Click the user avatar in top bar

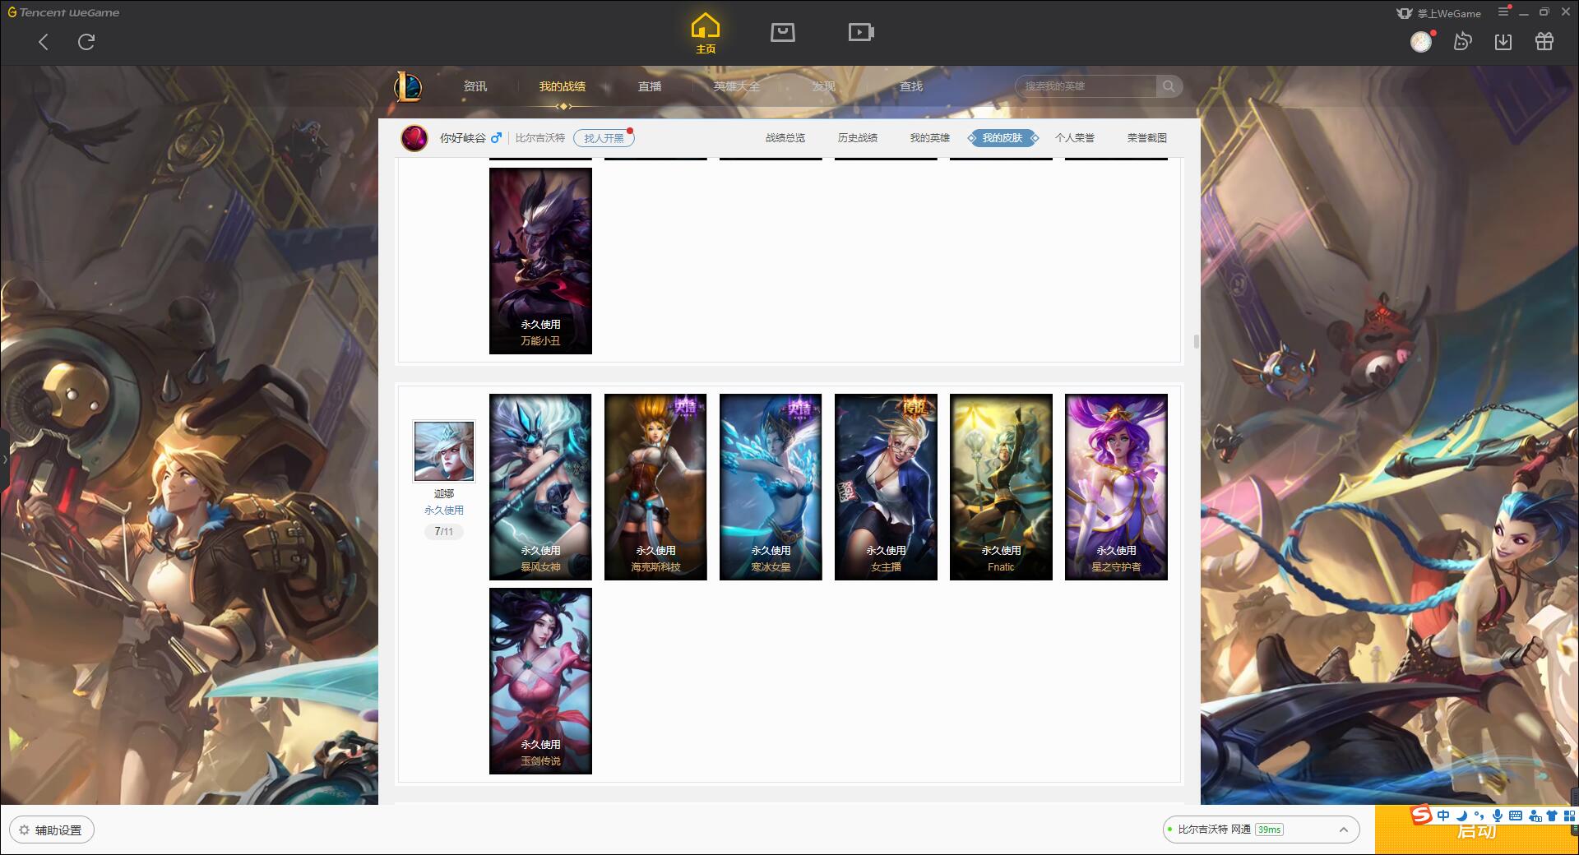1421,41
